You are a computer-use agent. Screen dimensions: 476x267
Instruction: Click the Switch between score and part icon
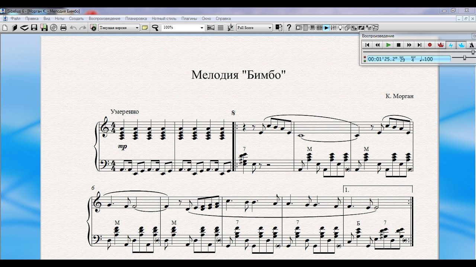click(279, 27)
